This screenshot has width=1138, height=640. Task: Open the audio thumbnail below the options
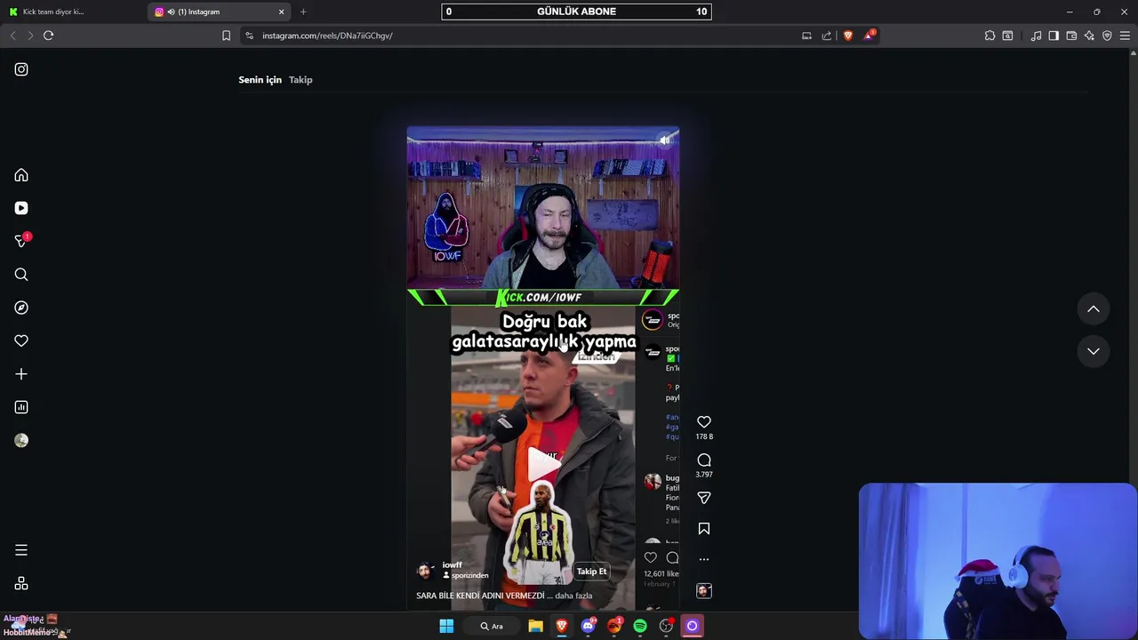coord(704,590)
